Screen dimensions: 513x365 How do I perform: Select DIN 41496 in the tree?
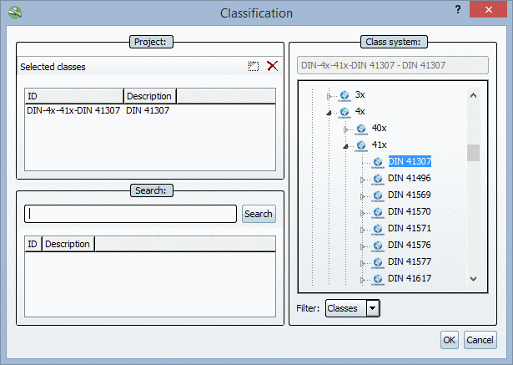[410, 178]
